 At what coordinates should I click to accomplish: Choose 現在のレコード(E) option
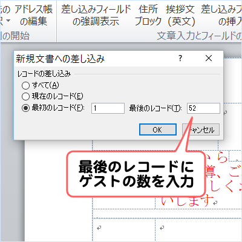(x=25, y=96)
